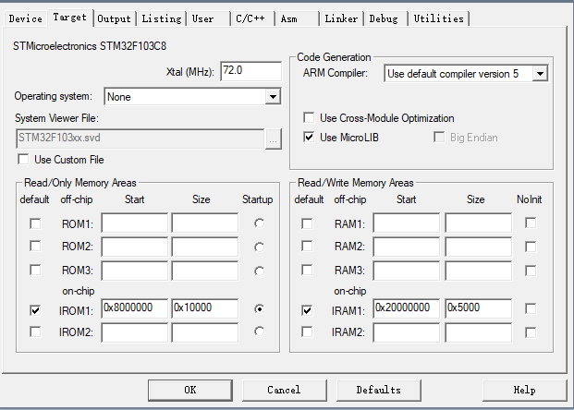Select ROM1 Startup radio button

click(x=259, y=223)
